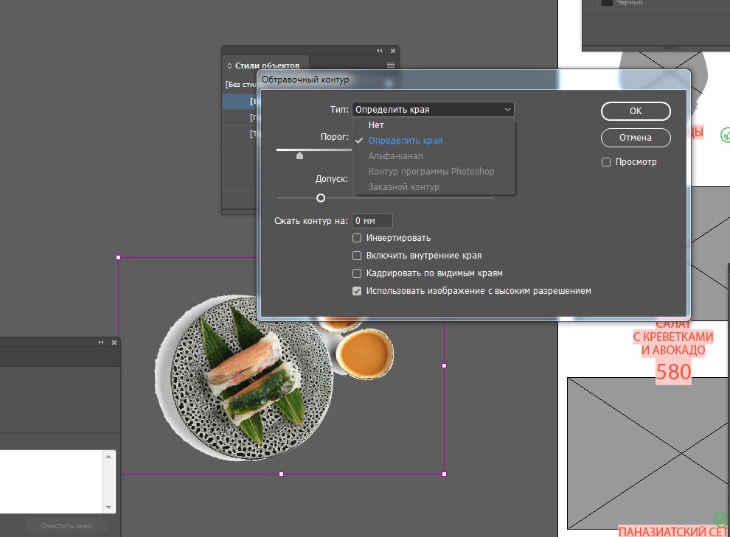
Task: Choose Определить края from the dropdown list
Action: [405, 141]
